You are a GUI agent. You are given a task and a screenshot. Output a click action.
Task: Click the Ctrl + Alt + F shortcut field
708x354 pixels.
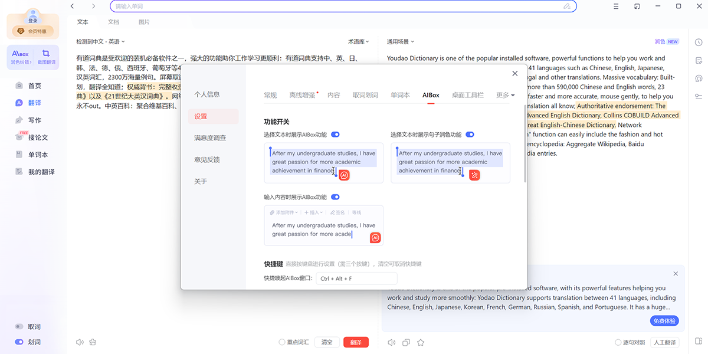[x=356, y=278]
